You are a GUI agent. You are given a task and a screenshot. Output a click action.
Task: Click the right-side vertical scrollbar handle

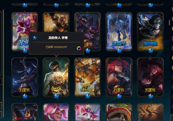coord(169,22)
